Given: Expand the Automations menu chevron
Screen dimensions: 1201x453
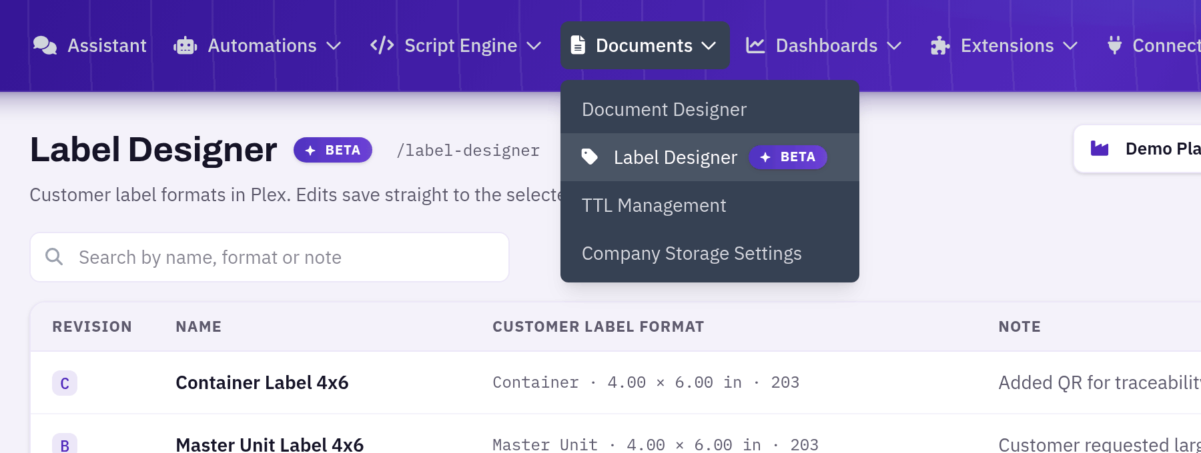Looking at the screenshot, I should click(334, 46).
